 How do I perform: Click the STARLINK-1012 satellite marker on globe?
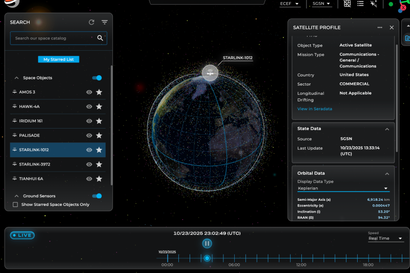[x=210, y=73]
